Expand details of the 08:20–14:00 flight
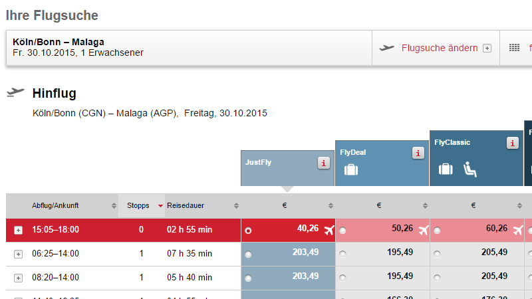 [x=19, y=278]
